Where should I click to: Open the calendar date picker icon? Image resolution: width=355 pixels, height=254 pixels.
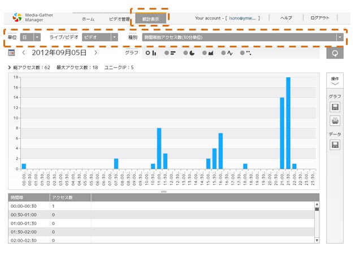coord(11,52)
